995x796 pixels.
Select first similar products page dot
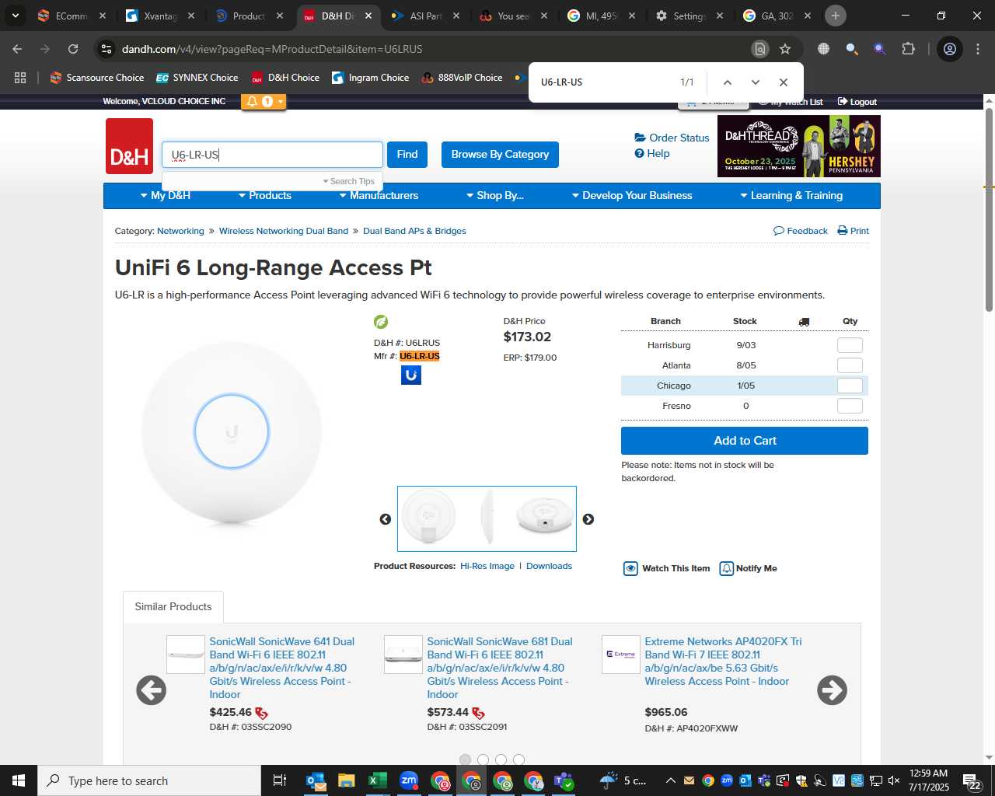[x=465, y=759]
